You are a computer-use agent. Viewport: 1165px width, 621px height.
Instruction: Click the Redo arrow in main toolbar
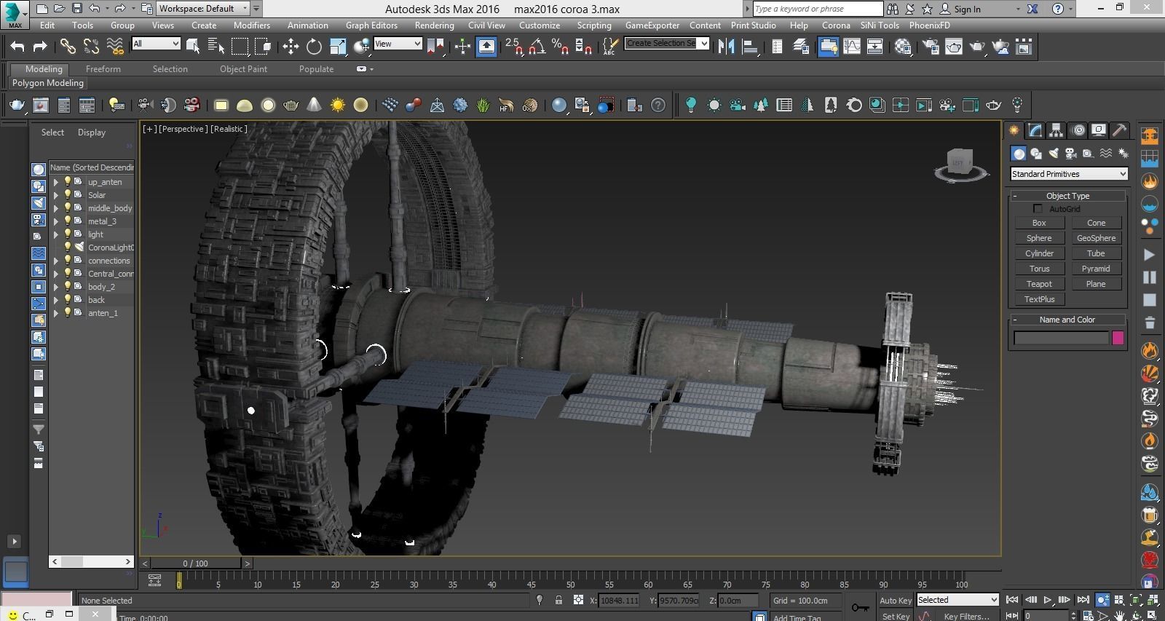(x=40, y=47)
